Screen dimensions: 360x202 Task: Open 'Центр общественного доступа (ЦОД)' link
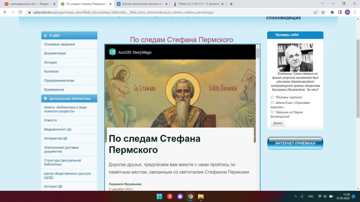pos(69,175)
